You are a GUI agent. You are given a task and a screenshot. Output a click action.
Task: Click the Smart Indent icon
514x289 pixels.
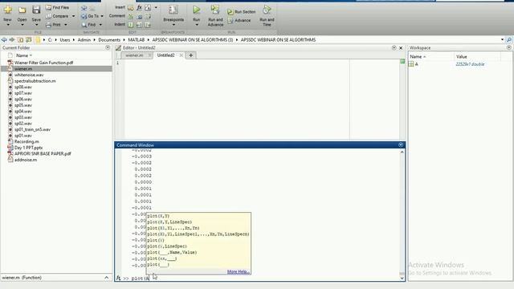(x=130, y=25)
